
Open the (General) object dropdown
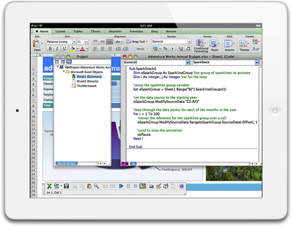(x=188, y=63)
